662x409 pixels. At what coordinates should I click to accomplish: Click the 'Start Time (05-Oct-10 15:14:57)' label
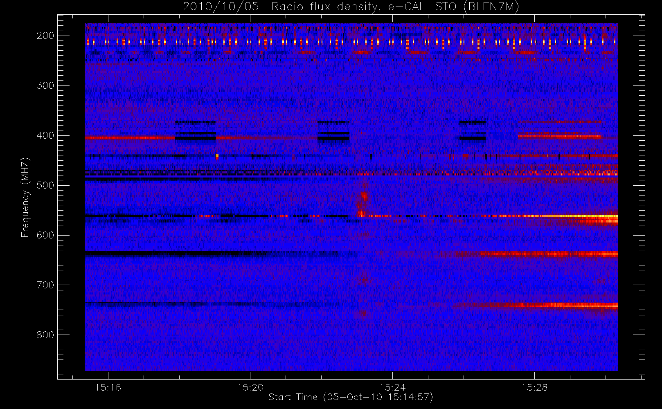351,397
